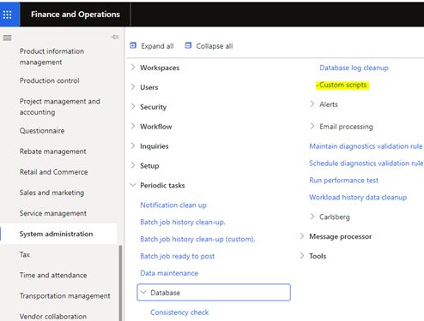Click the Collapse all minus icon
The width and height of the screenshot is (424, 321).
click(188, 45)
